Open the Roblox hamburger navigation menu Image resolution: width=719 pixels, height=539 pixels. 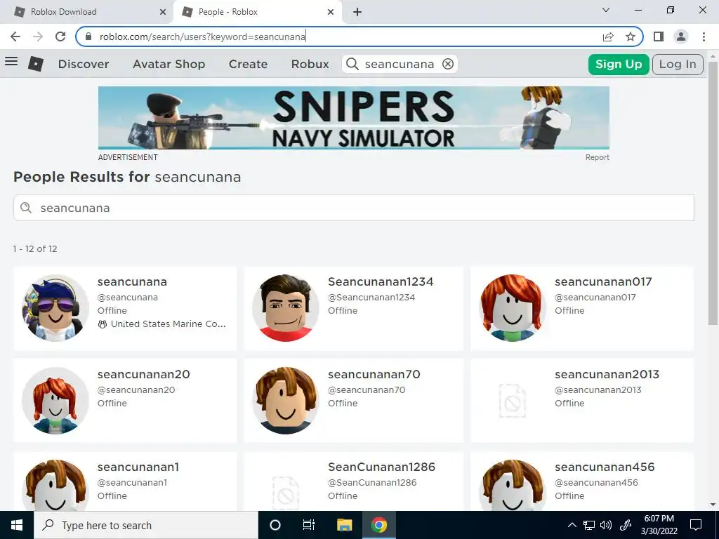coord(11,62)
